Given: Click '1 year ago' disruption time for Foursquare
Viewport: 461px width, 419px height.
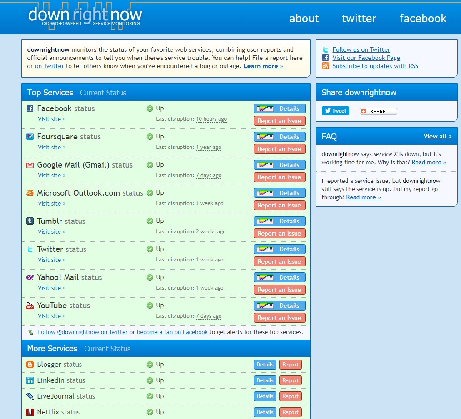Looking at the screenshot, I should [209, 148].
